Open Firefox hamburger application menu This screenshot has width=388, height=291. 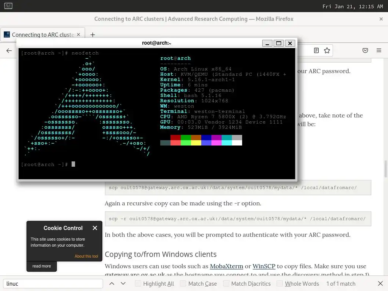click(x=379, y=50)
